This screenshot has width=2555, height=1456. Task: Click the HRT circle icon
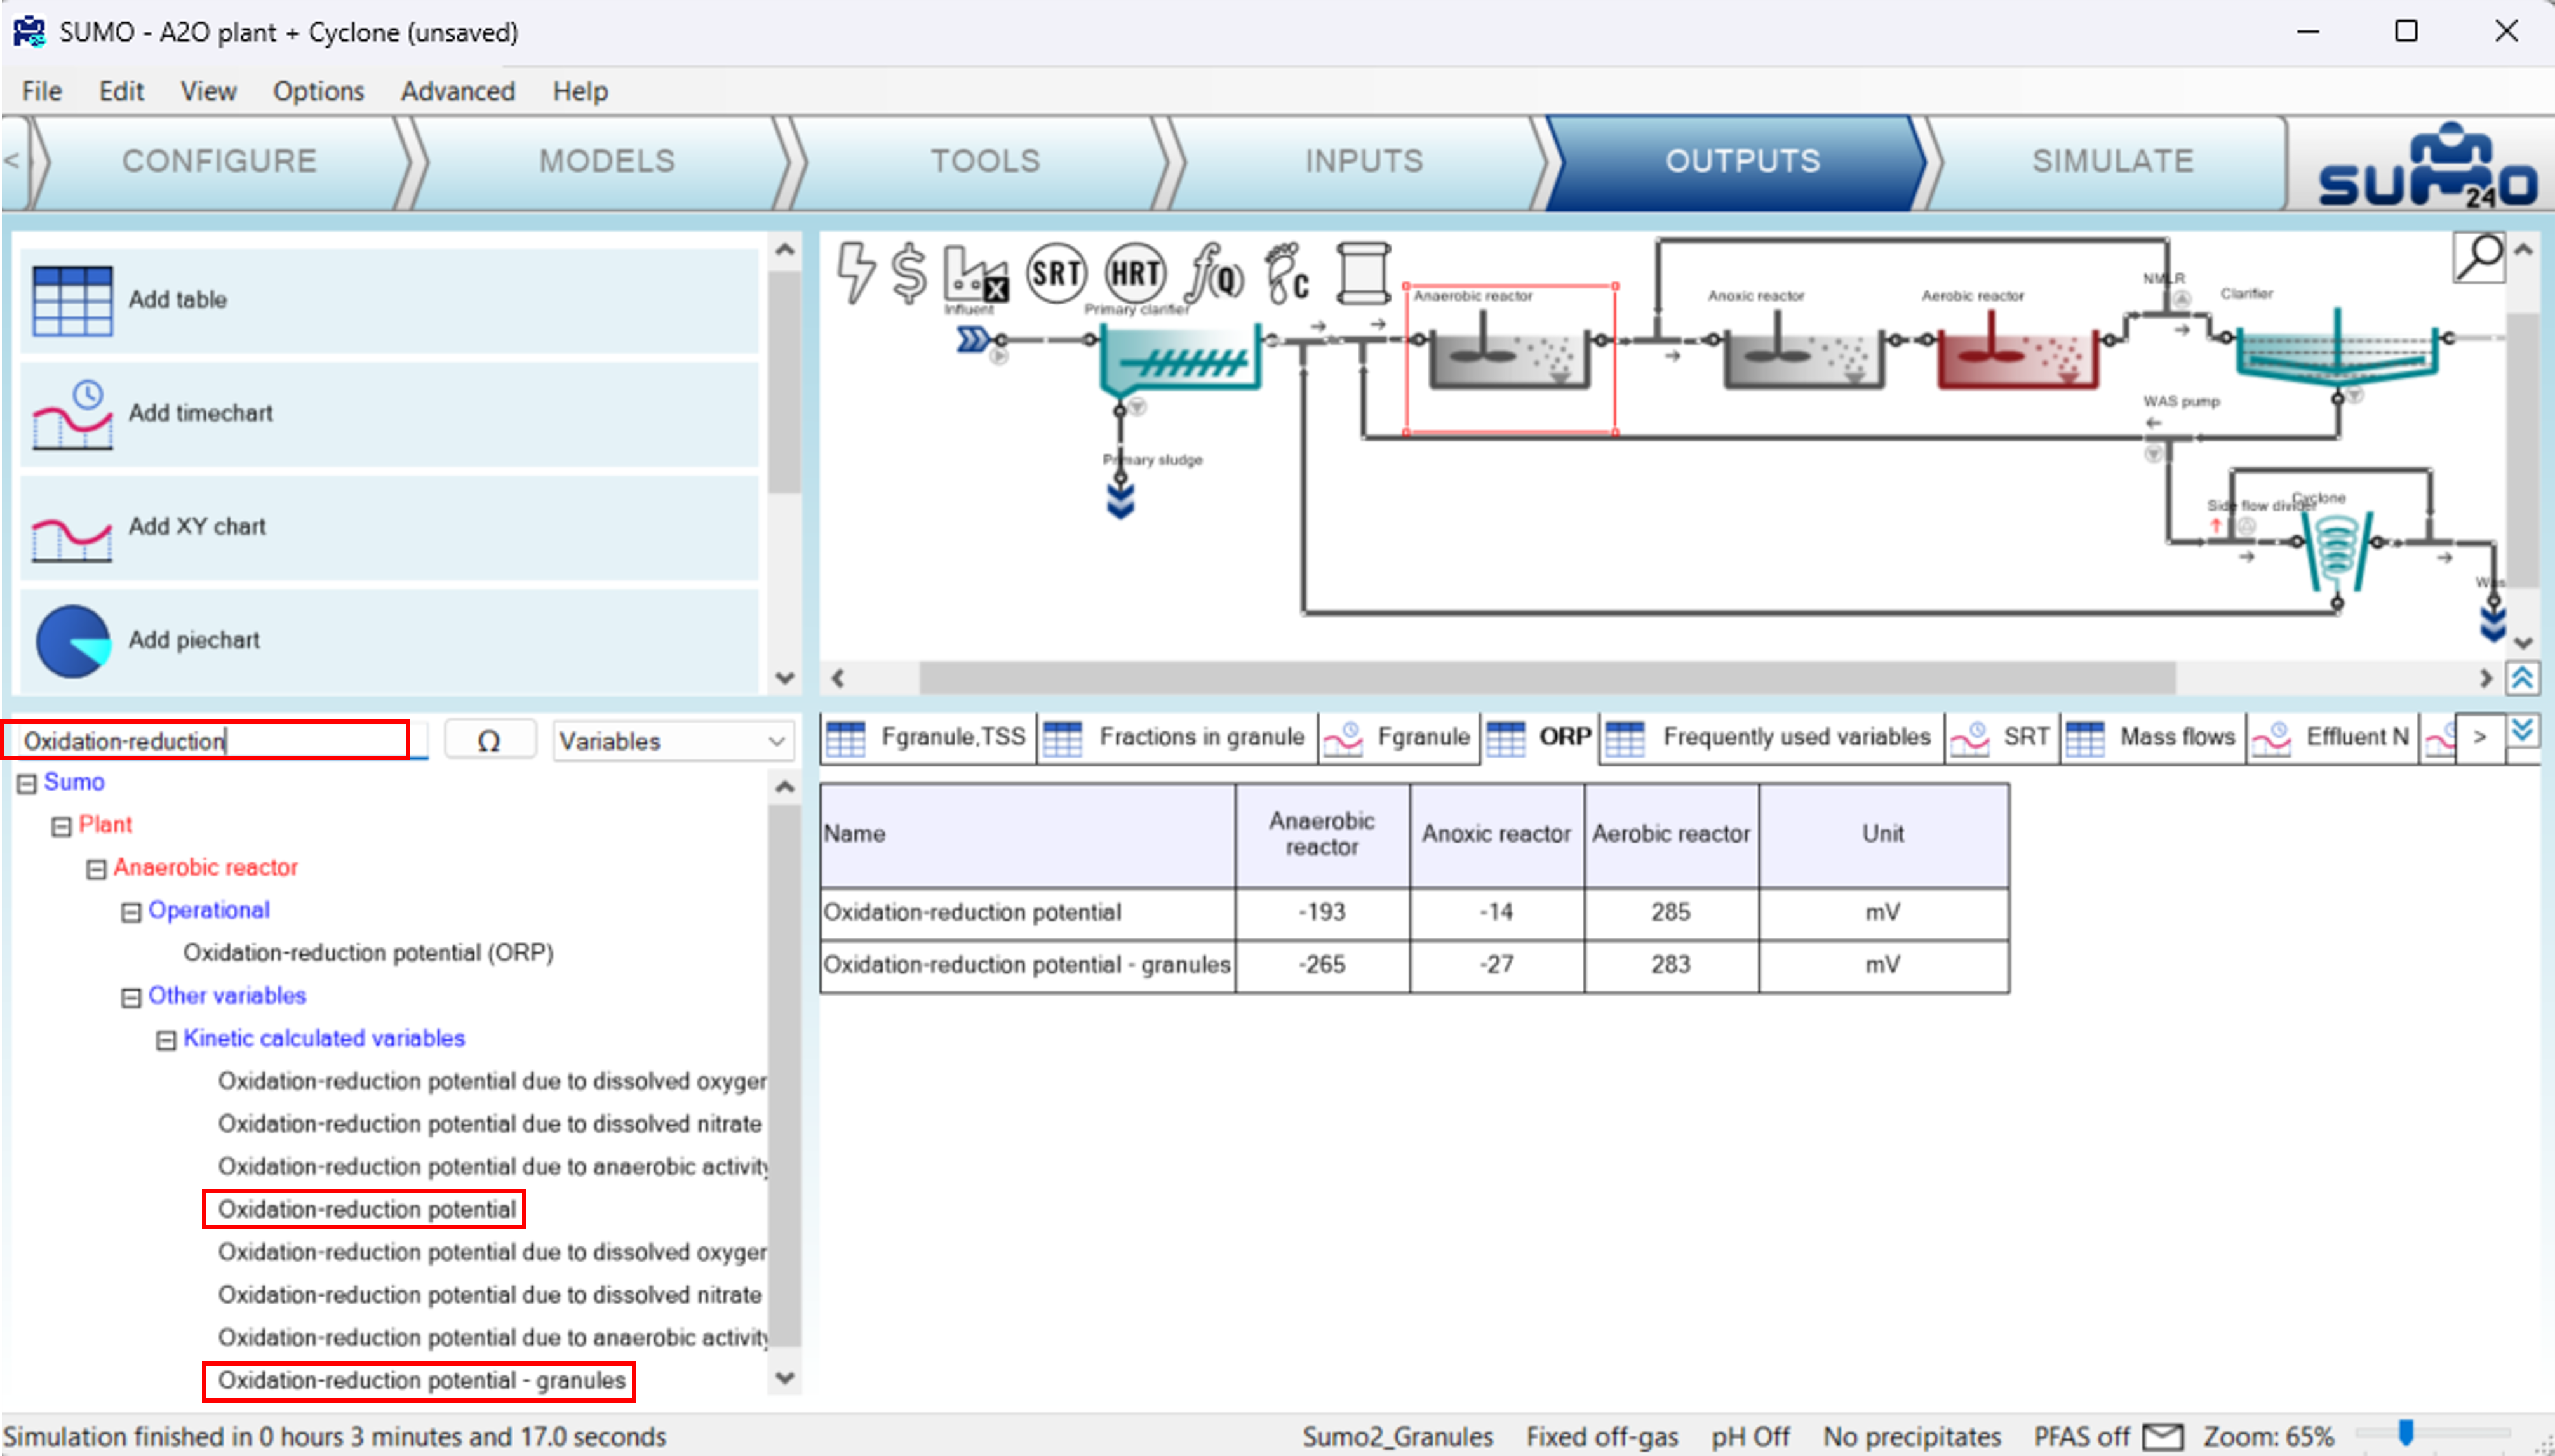[1135, 272]
